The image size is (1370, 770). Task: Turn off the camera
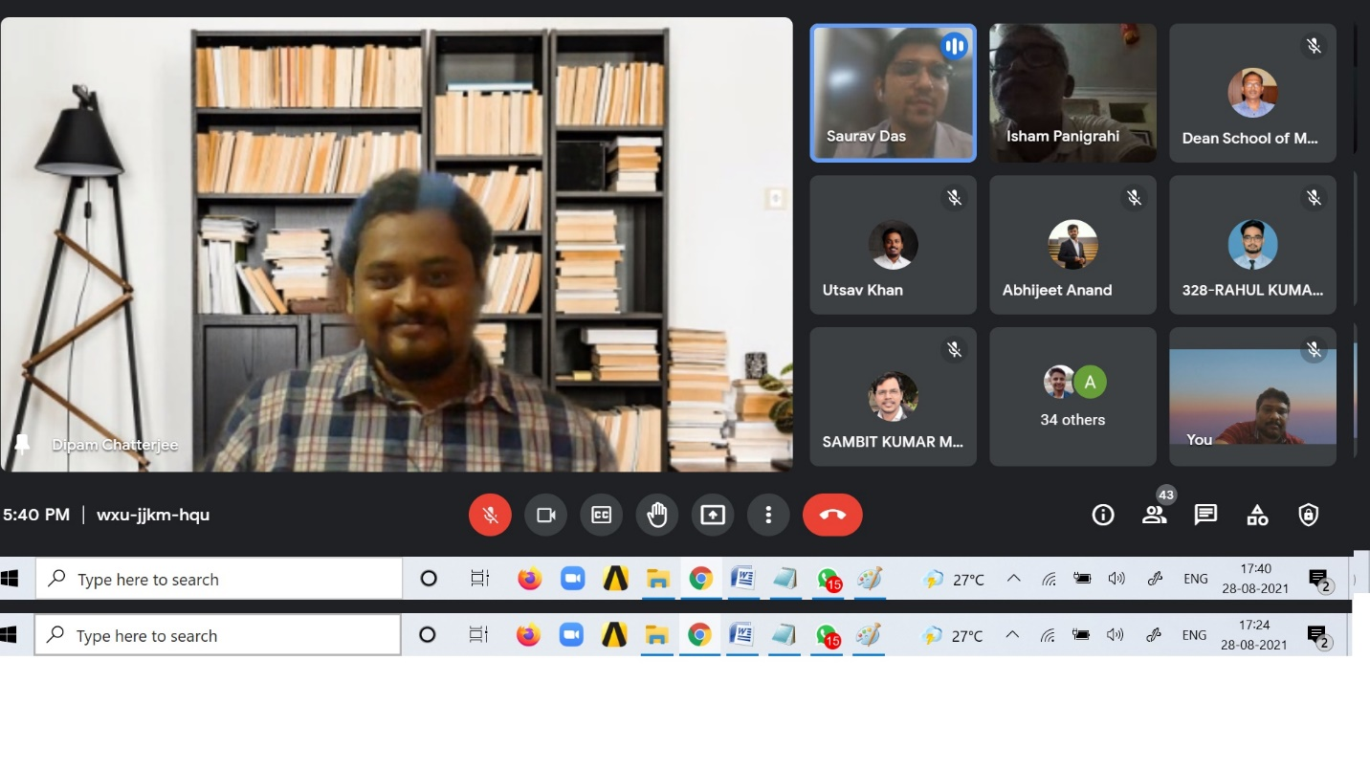(x=545, y=516)
